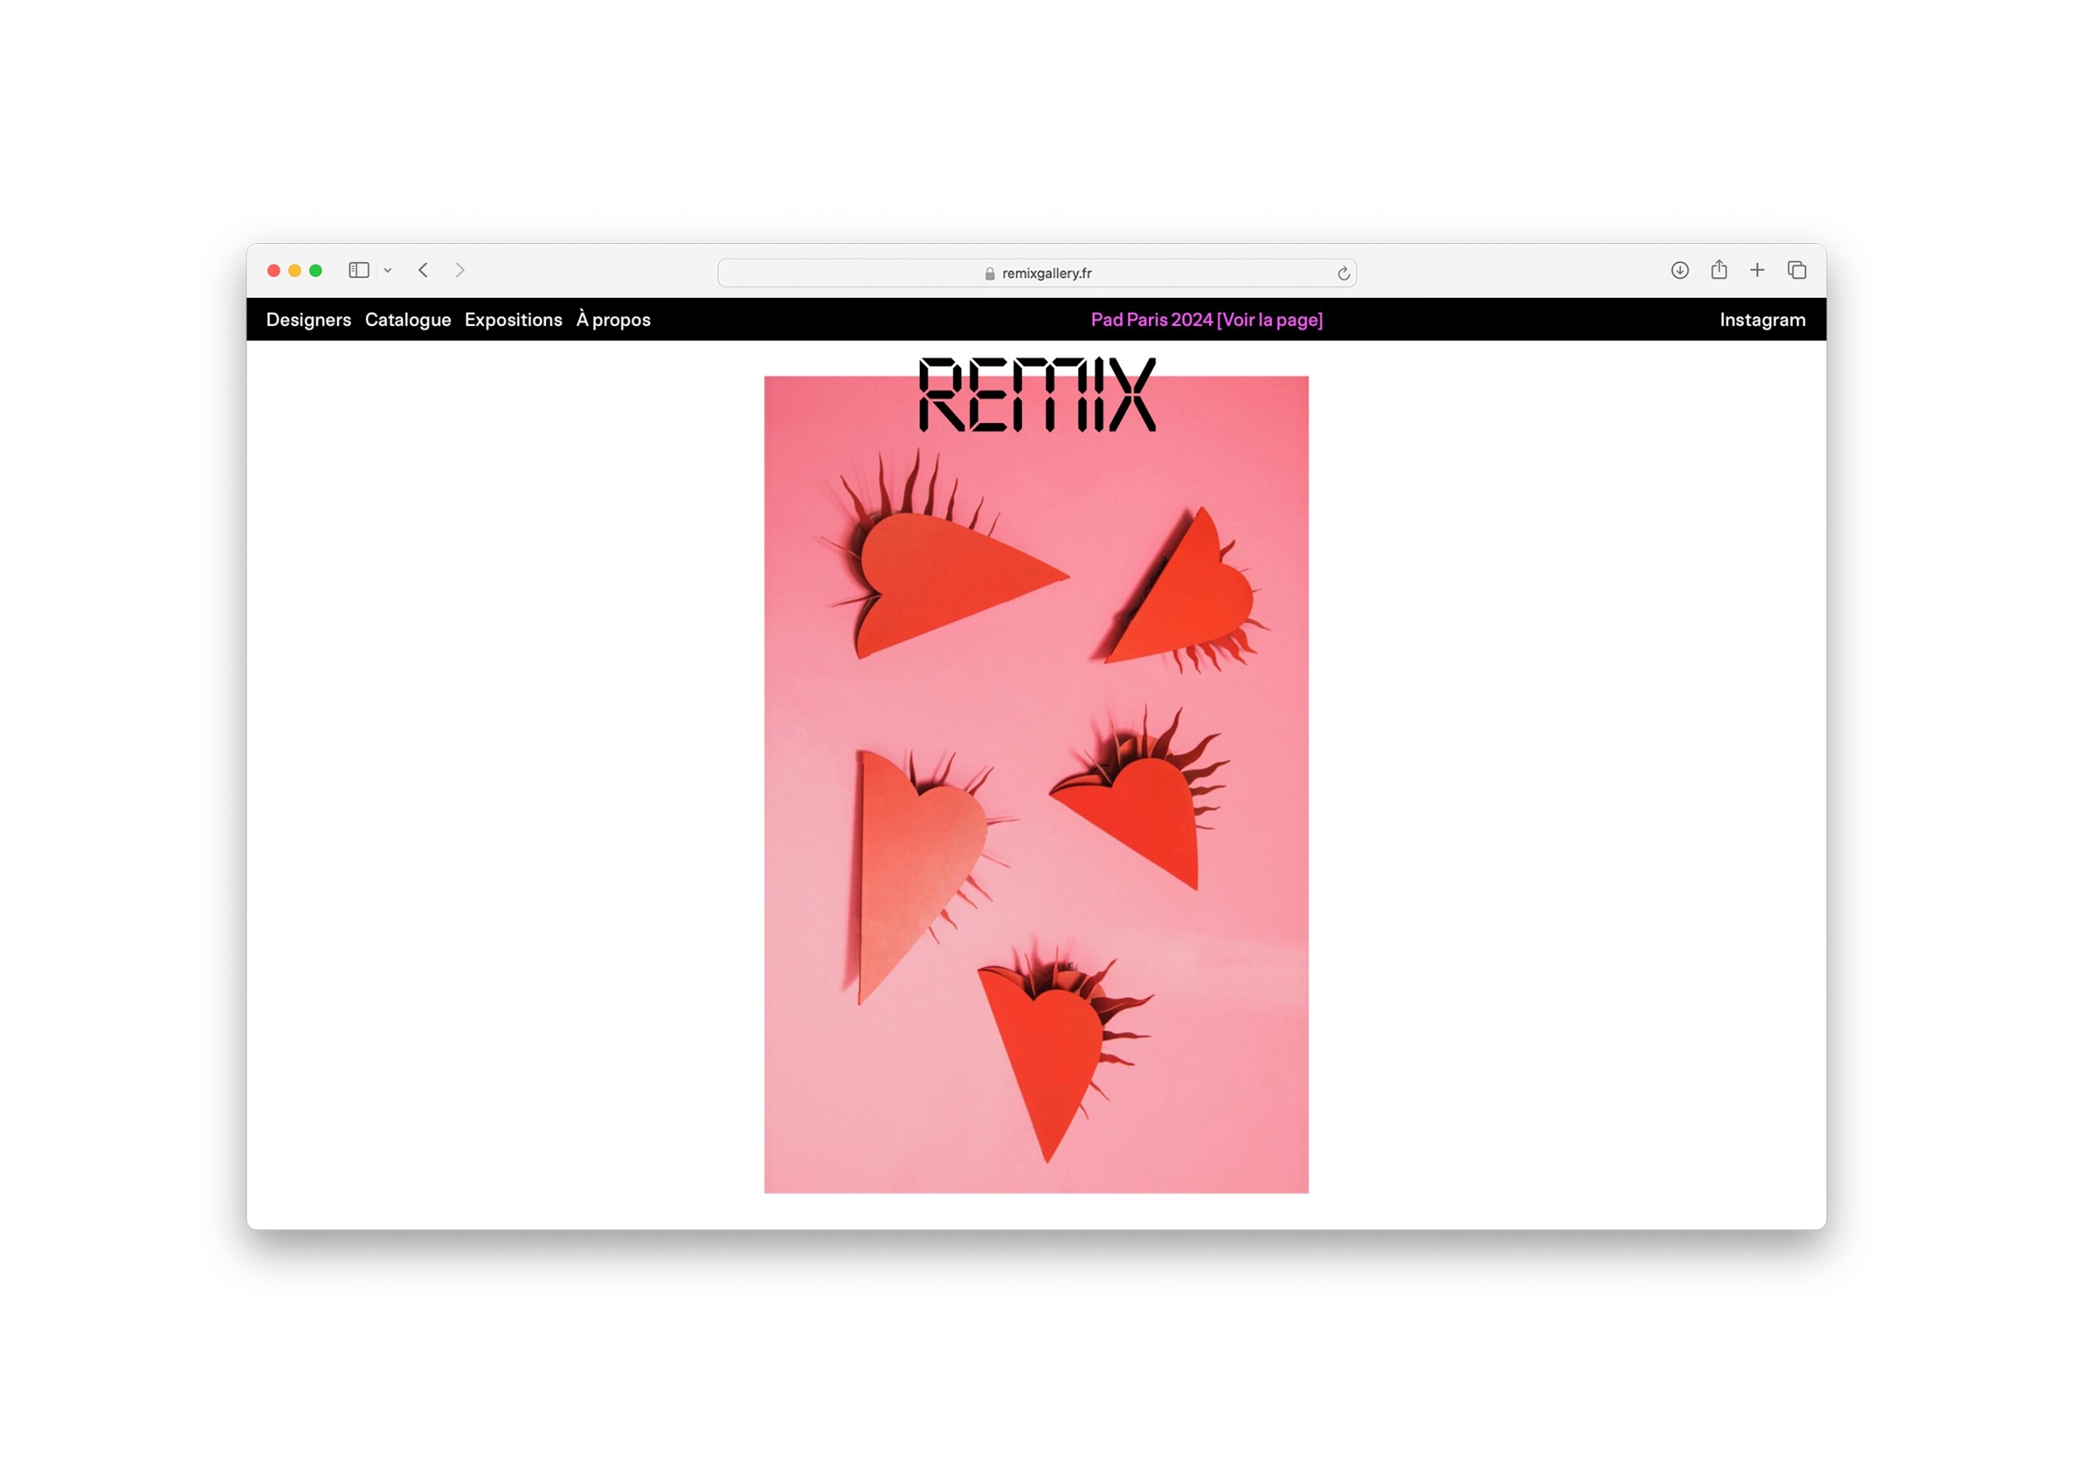Screen dimensions: 2074x1474
Task: Toggle the Safari sidebar icon
Action: [358, 270]
